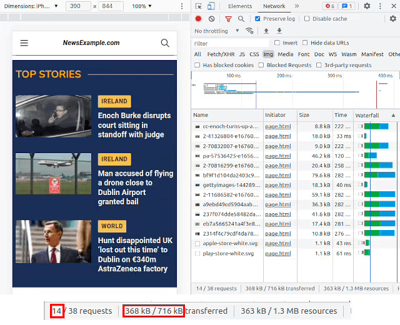Screen dimensions: 400x325
Task: Click the Import HAR upload icon
Action: click(x=266, y=31)
